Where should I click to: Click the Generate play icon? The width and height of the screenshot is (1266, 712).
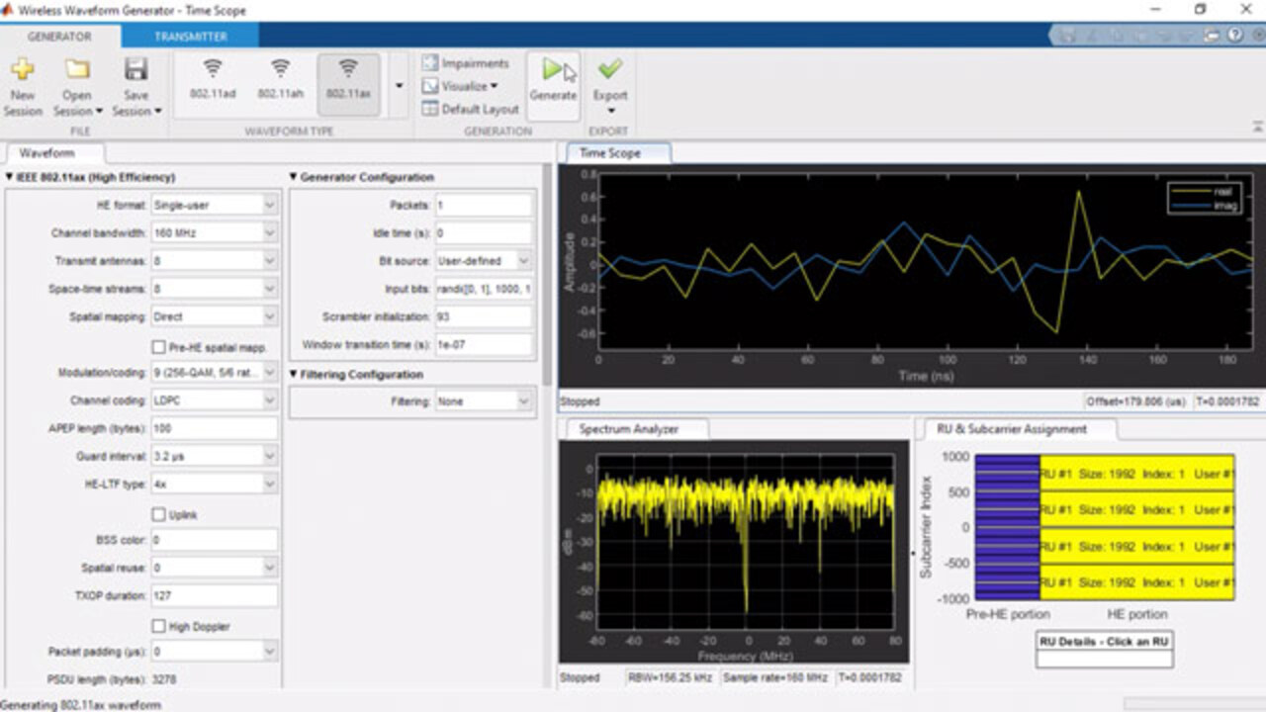click(552, 69)
